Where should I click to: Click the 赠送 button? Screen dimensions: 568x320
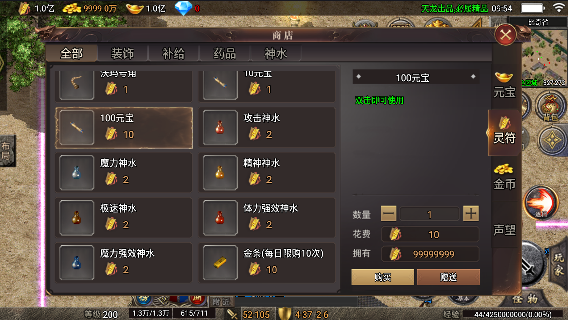point(448,277)
